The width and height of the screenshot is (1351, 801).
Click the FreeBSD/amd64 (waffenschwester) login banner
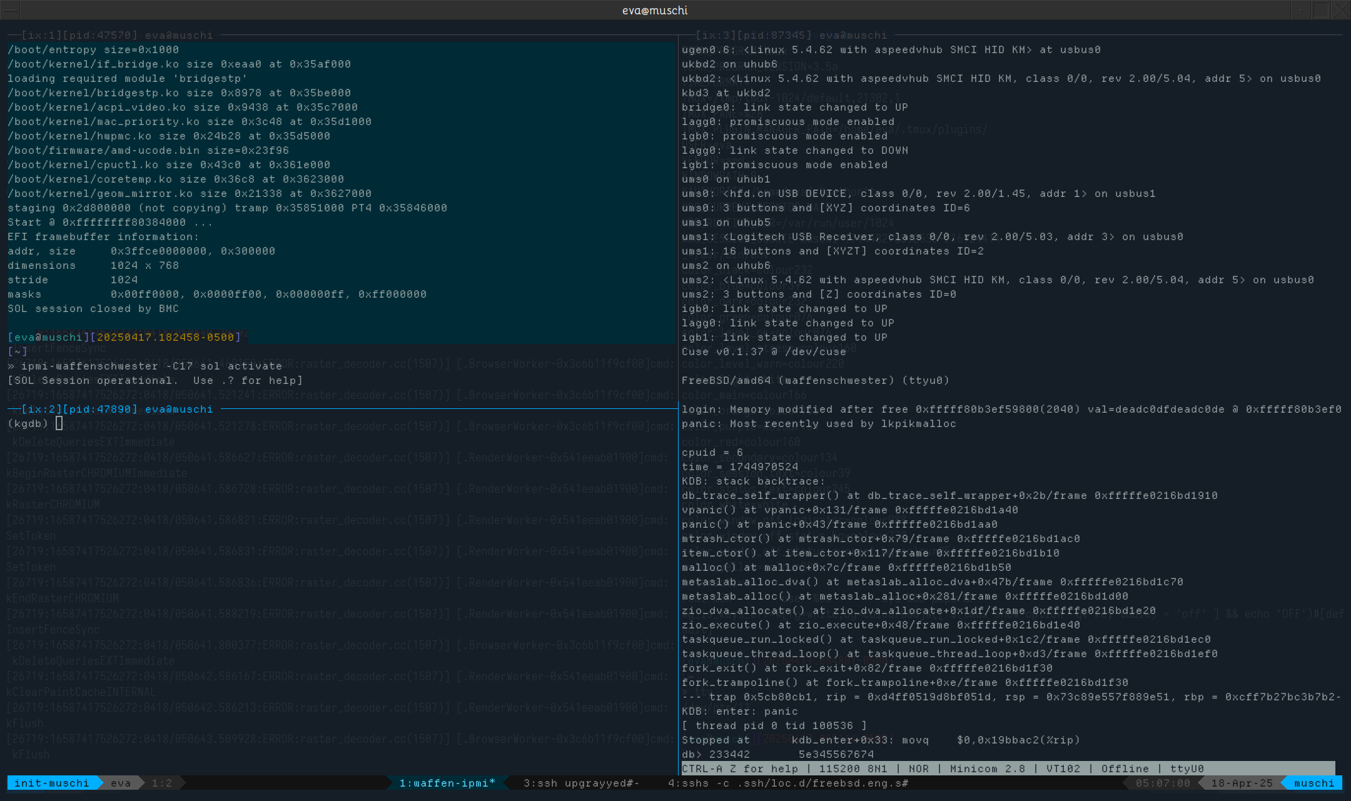point(816,380)
